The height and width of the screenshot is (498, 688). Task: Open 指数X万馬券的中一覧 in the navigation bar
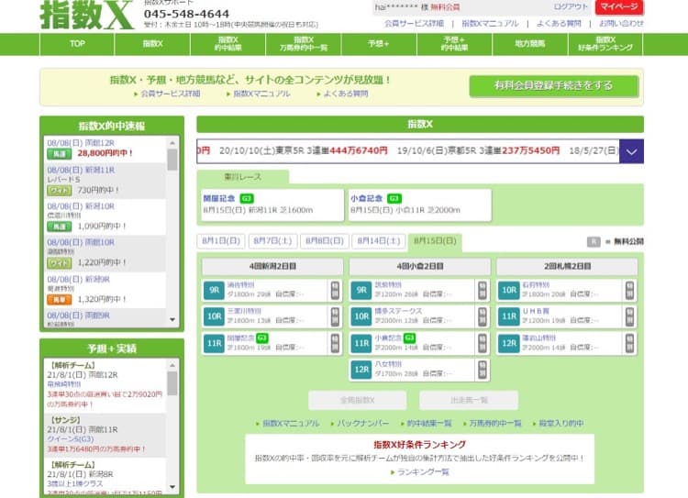tap(304, 44)
